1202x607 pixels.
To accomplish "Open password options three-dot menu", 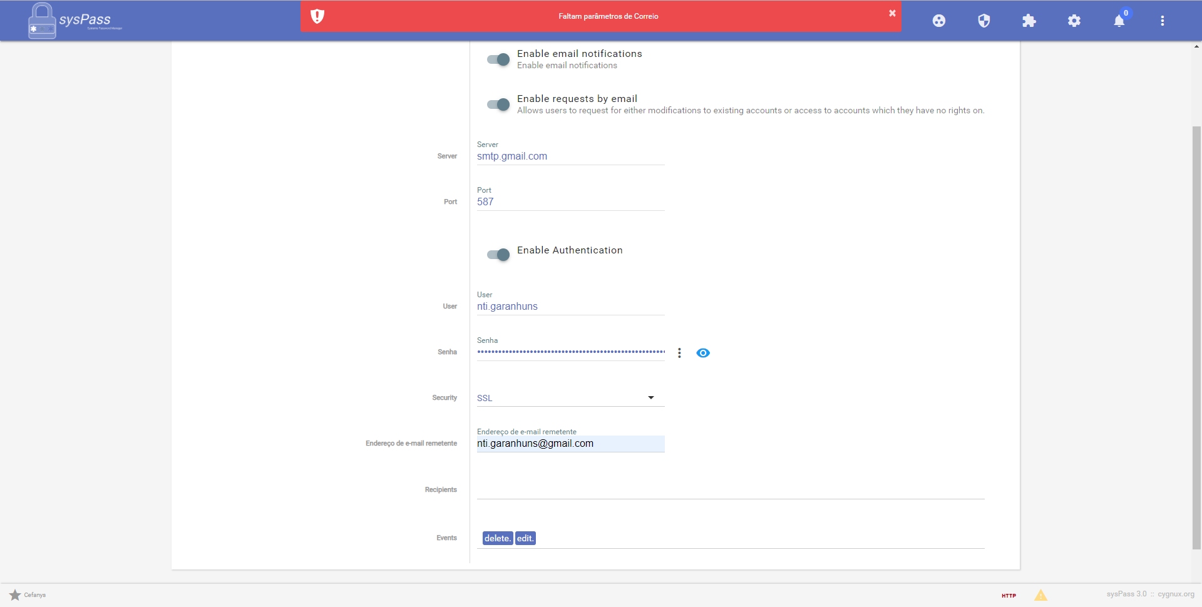I will tap(679, 353).
